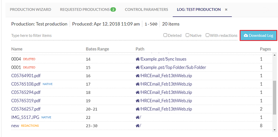
Task: Select the Log: Test Production tab
Action: 199,10
